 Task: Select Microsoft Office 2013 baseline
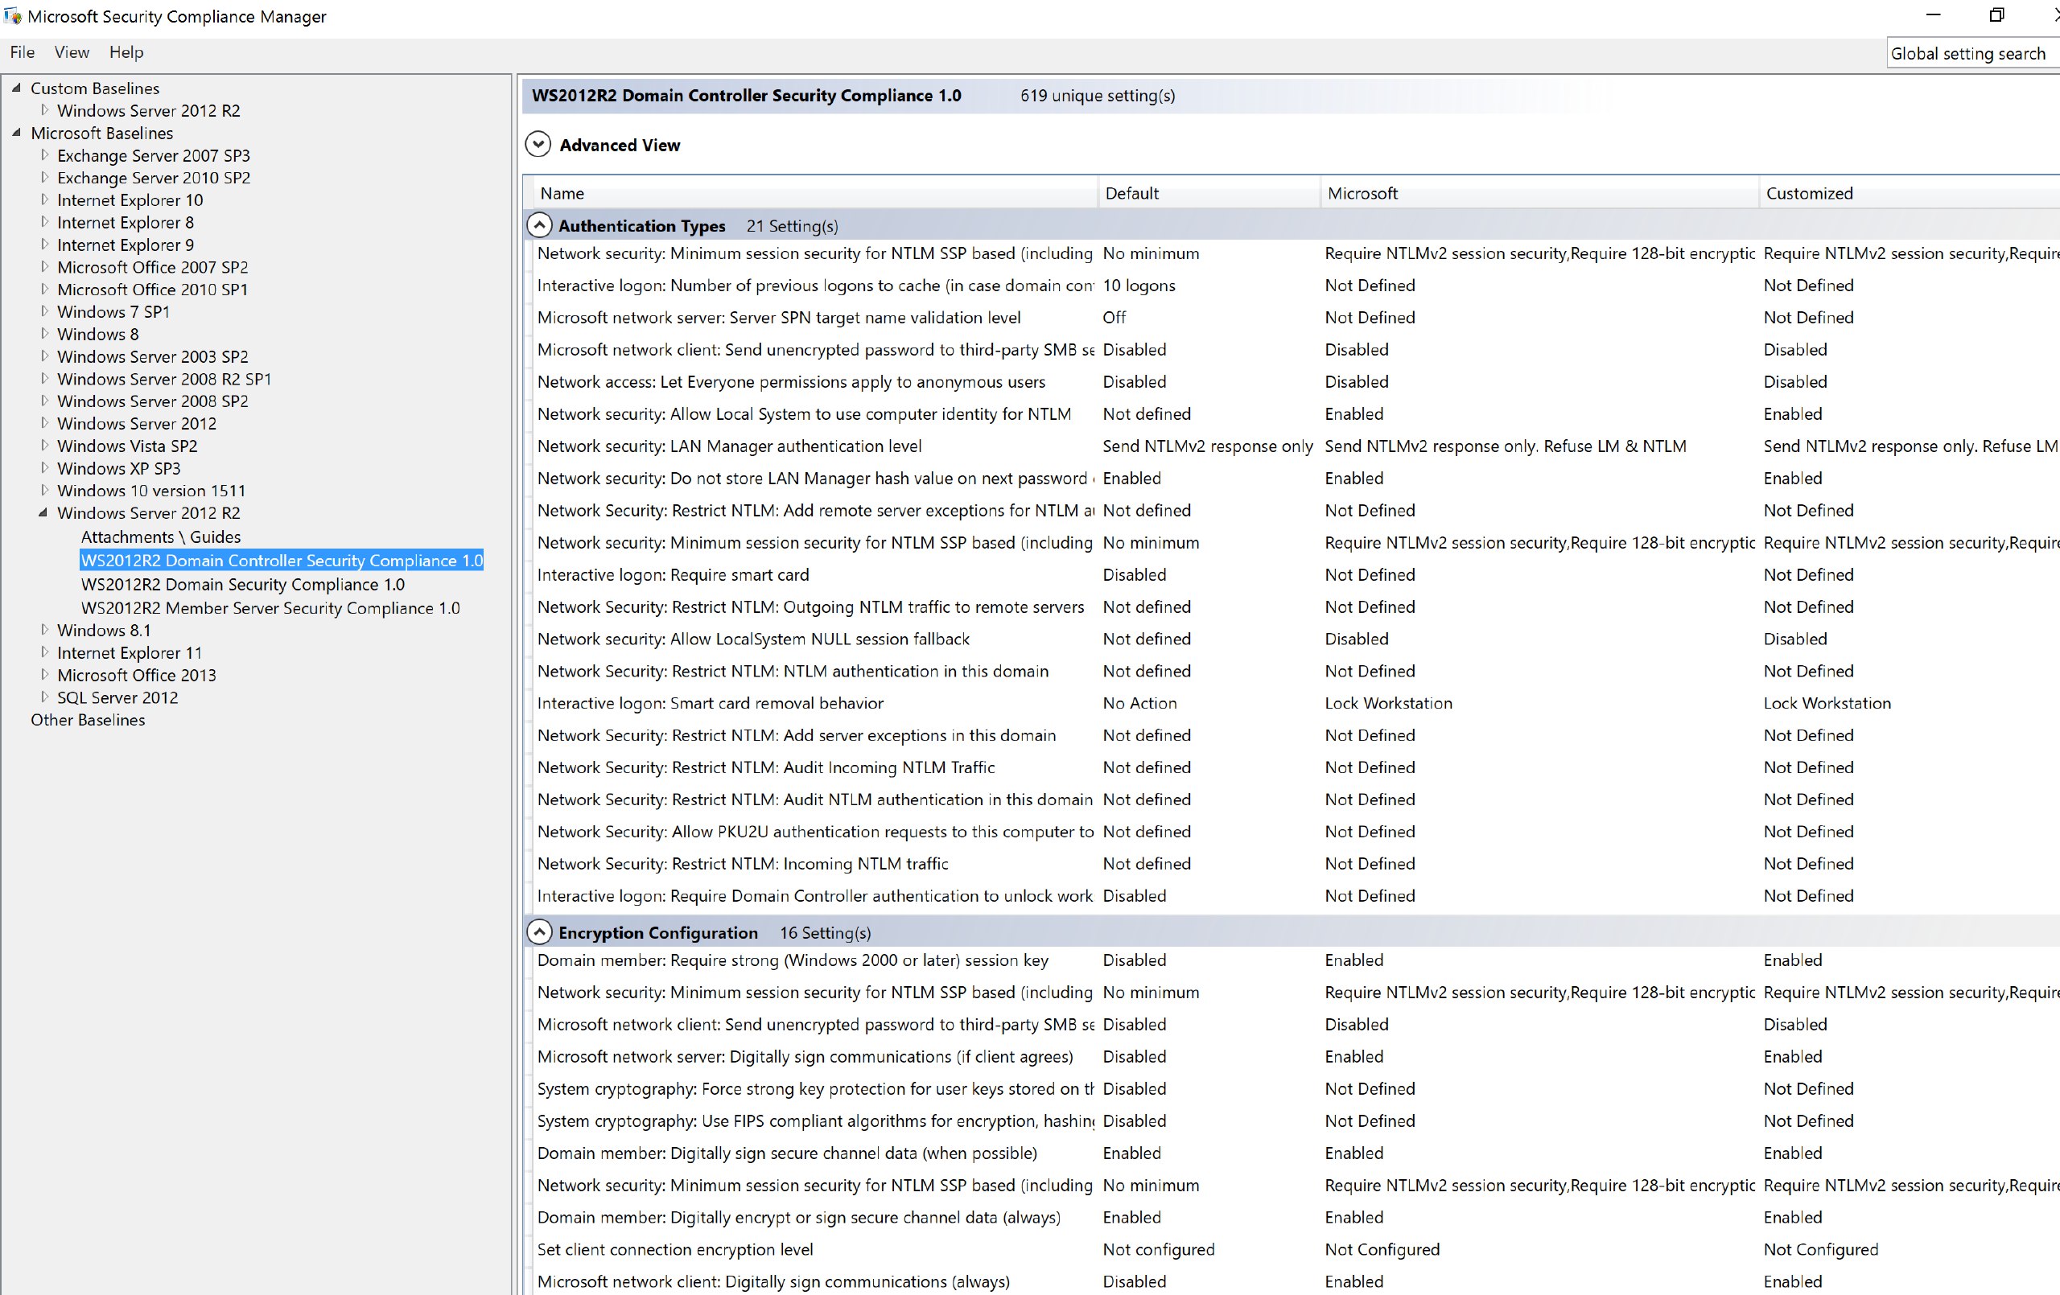click(x=136, y=675)
